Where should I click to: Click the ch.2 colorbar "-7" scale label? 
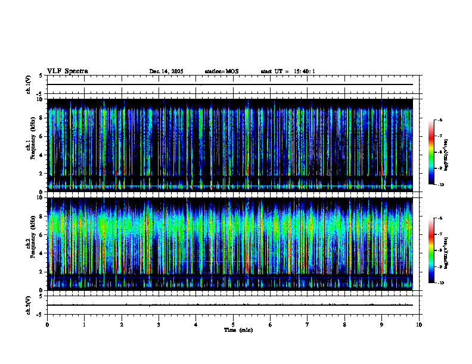[440, 234]
